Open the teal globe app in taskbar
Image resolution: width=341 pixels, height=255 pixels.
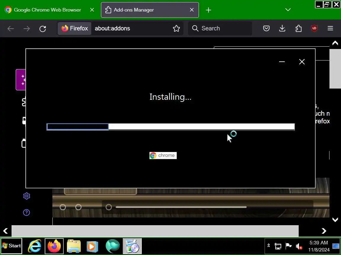[x=113, y=246]
